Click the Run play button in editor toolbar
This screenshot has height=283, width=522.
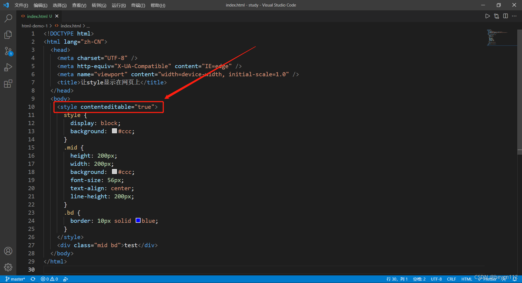487,16
